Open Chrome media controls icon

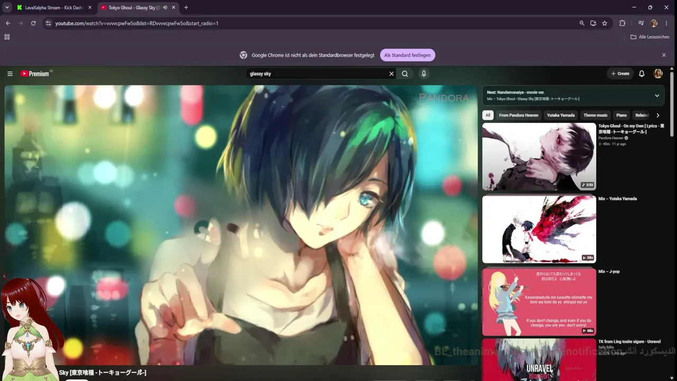641,23
